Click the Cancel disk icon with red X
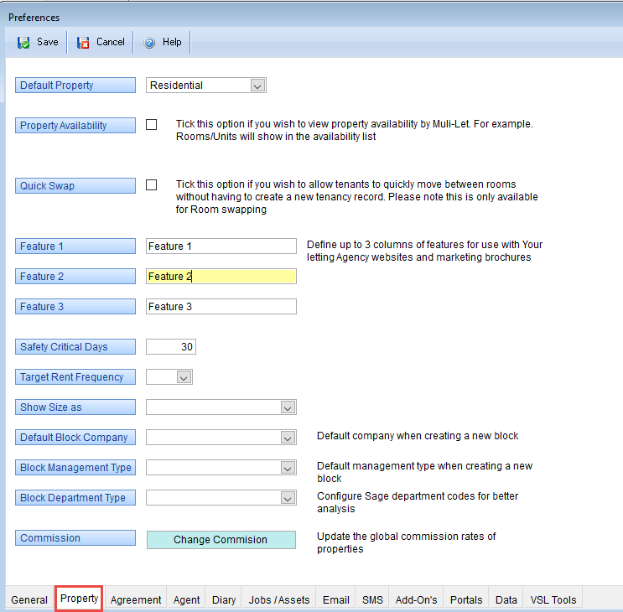The width and height of the screenshot is (623, 612). point(83,43)
